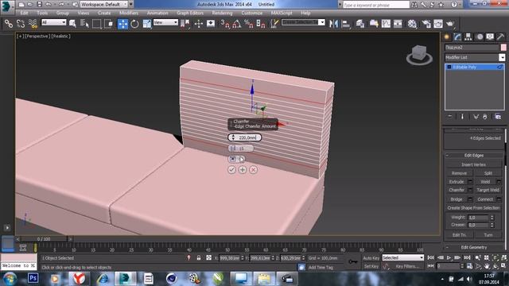Toggle 3D Snaps on
Screen dimensions: 509x286
pyautogui.click(x=224, y=24)
